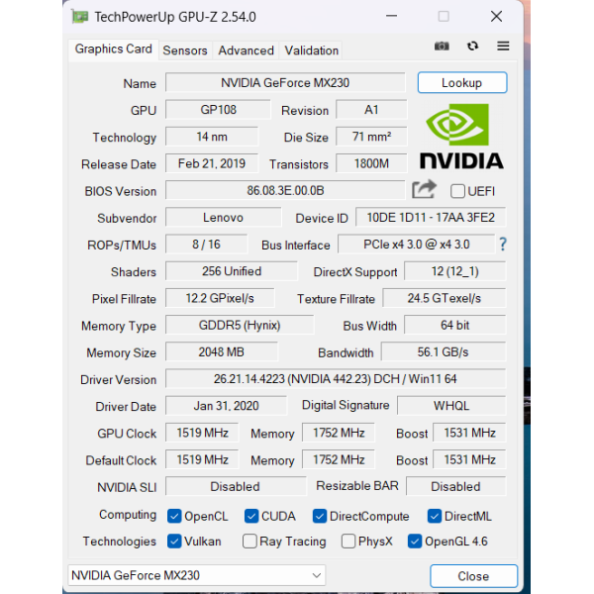Minimize the GPU-Z window
Screen dimensions: 594x594
391,16
